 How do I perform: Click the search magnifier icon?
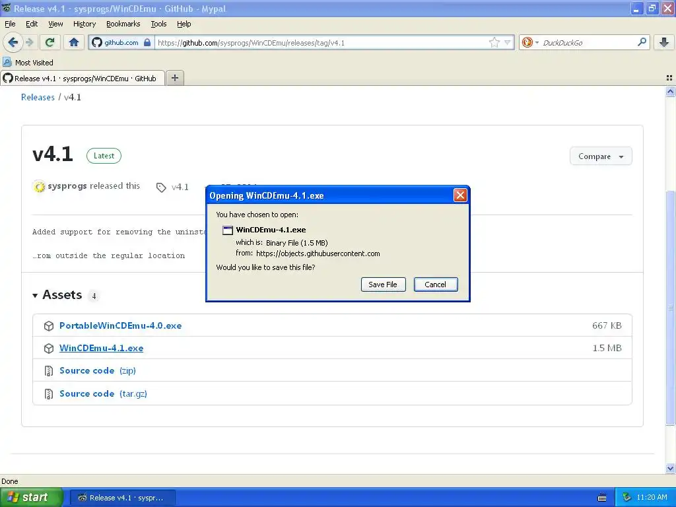click(642, 42)
